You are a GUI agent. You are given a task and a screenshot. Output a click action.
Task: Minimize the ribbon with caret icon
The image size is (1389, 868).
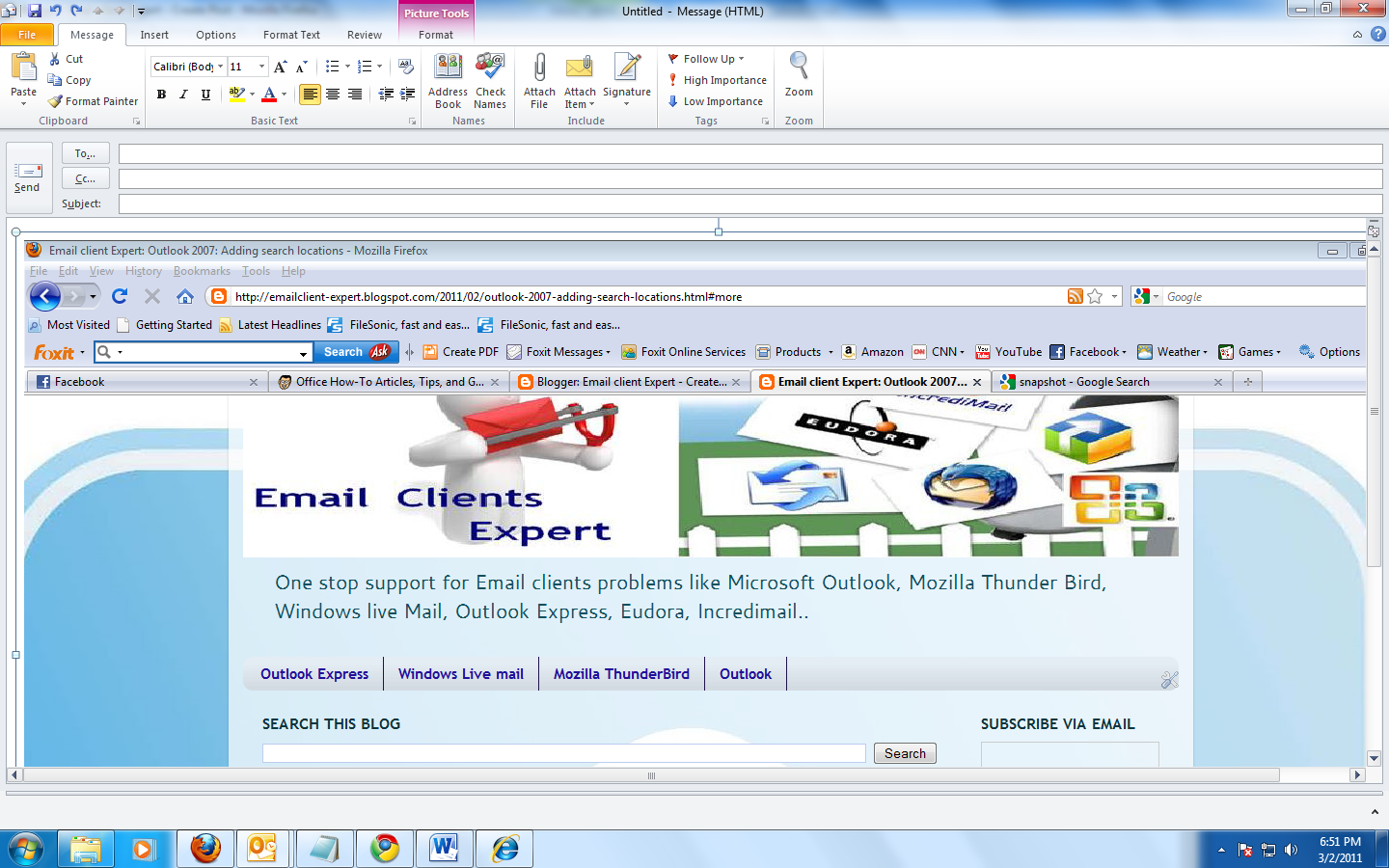(1357, 34)
